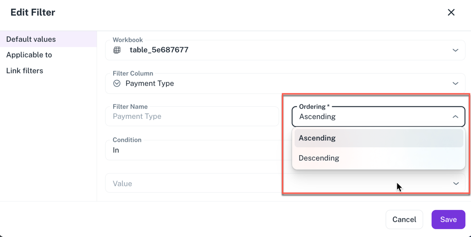The image size is (471, 237).
Task: Go to the Link filters section
Action: tap(25, 71)
